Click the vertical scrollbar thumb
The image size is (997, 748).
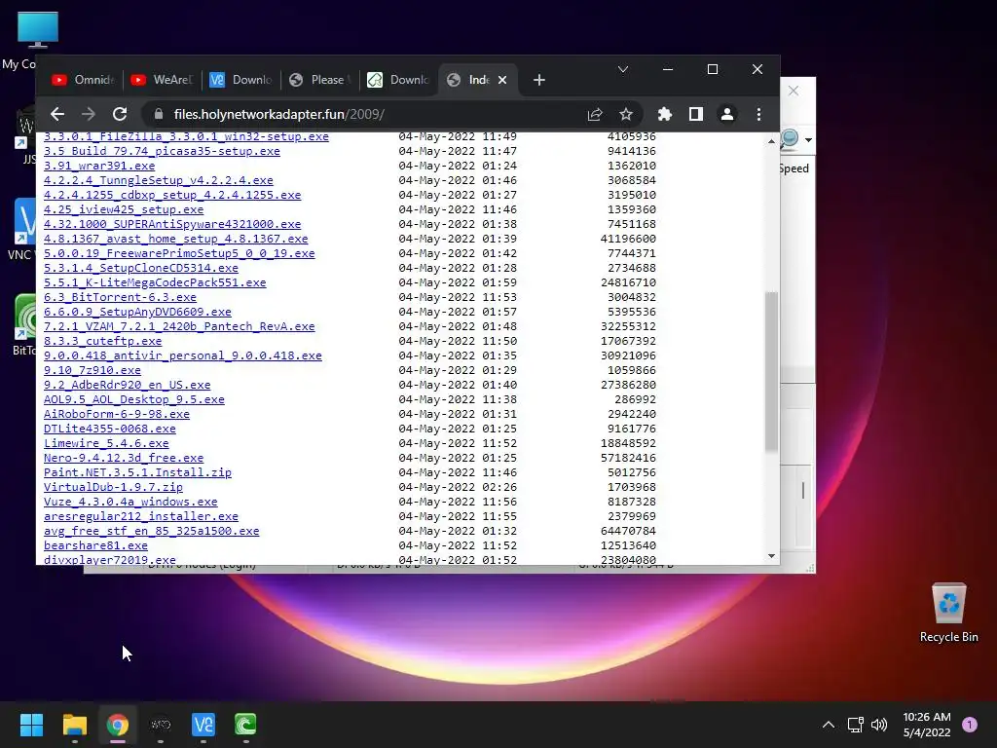tap(771, 371)
